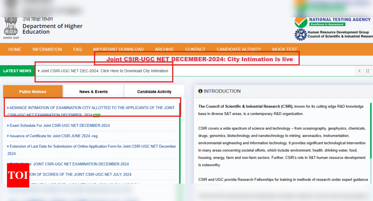Click the Human Resource Development Group text
The height and width of the screenshot is (201, 373).
(x=338, y=32)
